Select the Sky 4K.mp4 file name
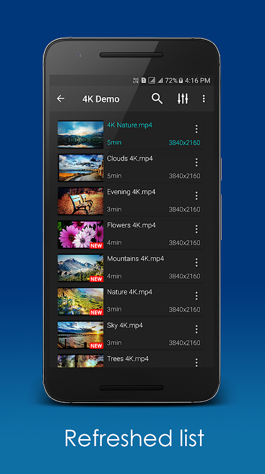Screen dimensions: 265x474 click(125, 325)
